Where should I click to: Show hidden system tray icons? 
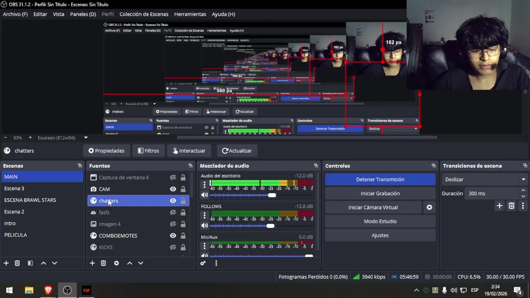[x=417, y=290]
